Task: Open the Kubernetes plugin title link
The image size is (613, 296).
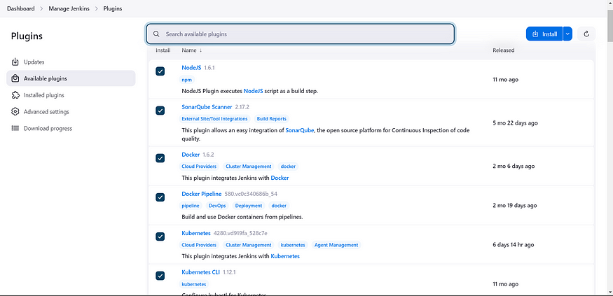Action: (196, 233)
